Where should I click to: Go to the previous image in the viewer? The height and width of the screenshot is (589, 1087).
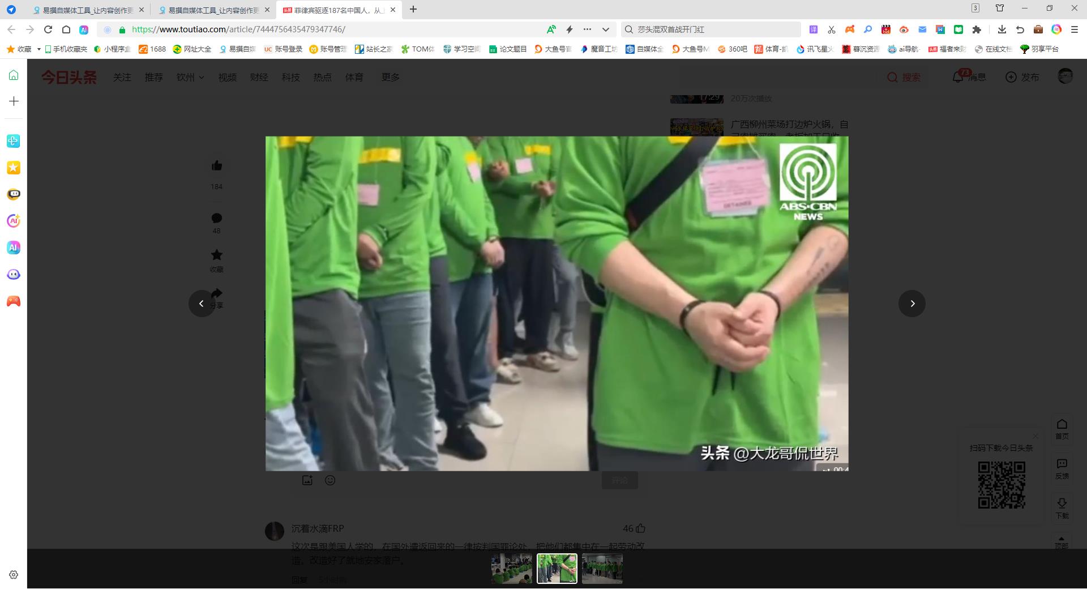tap(202, 304)
